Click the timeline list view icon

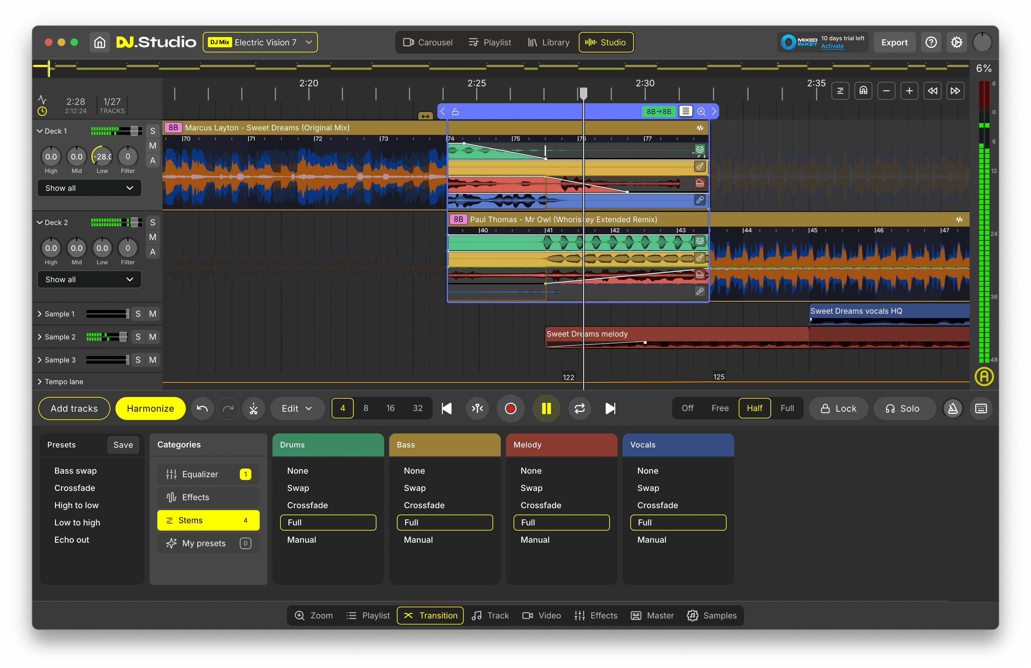point(840,90)
